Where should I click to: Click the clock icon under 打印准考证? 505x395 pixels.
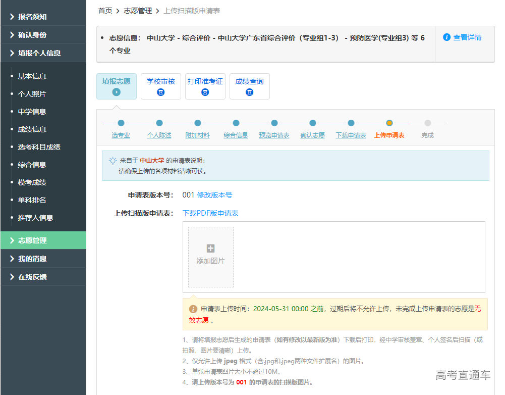(x=205, y=93)
